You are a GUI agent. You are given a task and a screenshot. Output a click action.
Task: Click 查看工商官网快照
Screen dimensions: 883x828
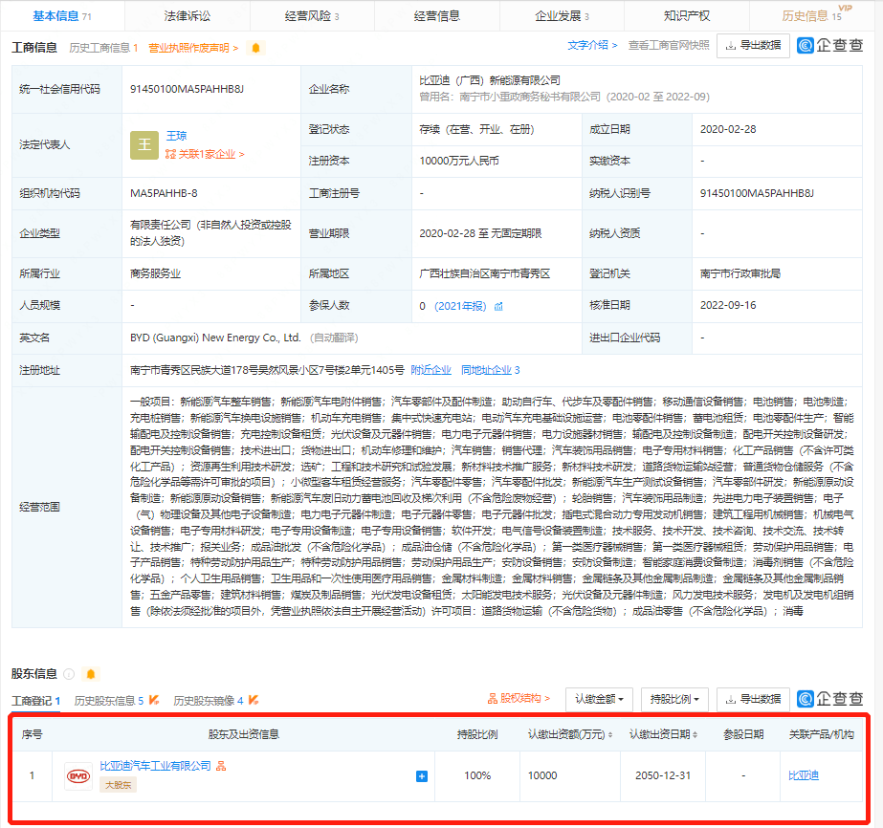669,45
